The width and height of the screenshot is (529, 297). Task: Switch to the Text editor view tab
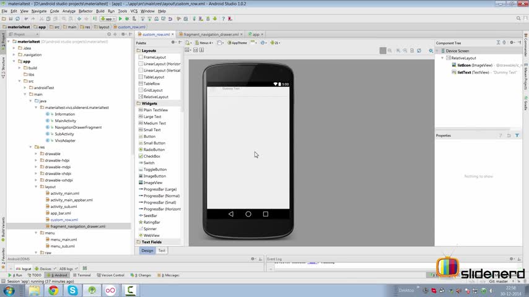tap(162, 251)
